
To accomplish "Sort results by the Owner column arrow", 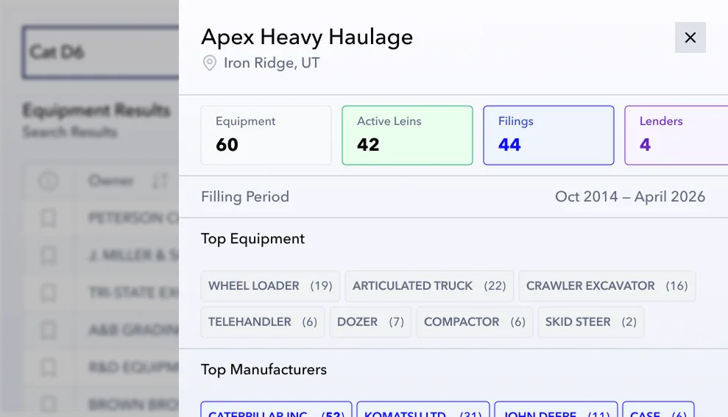I will point(159,181).
